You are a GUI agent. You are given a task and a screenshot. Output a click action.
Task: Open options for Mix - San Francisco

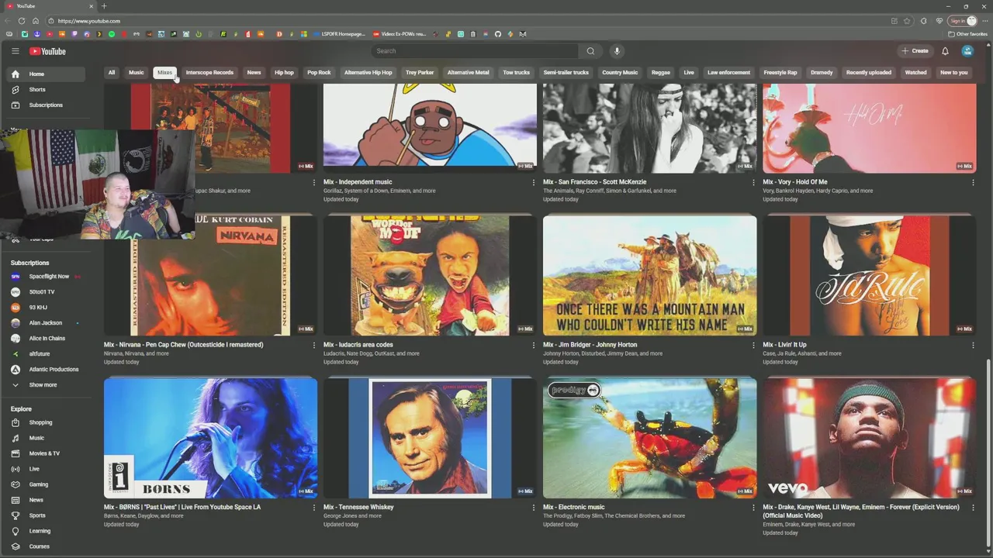[x=753, y=183]
